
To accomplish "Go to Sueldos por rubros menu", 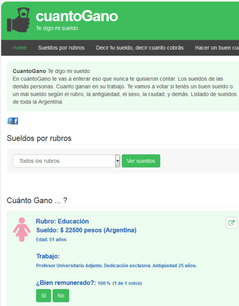I will click(x=61, y=47).
